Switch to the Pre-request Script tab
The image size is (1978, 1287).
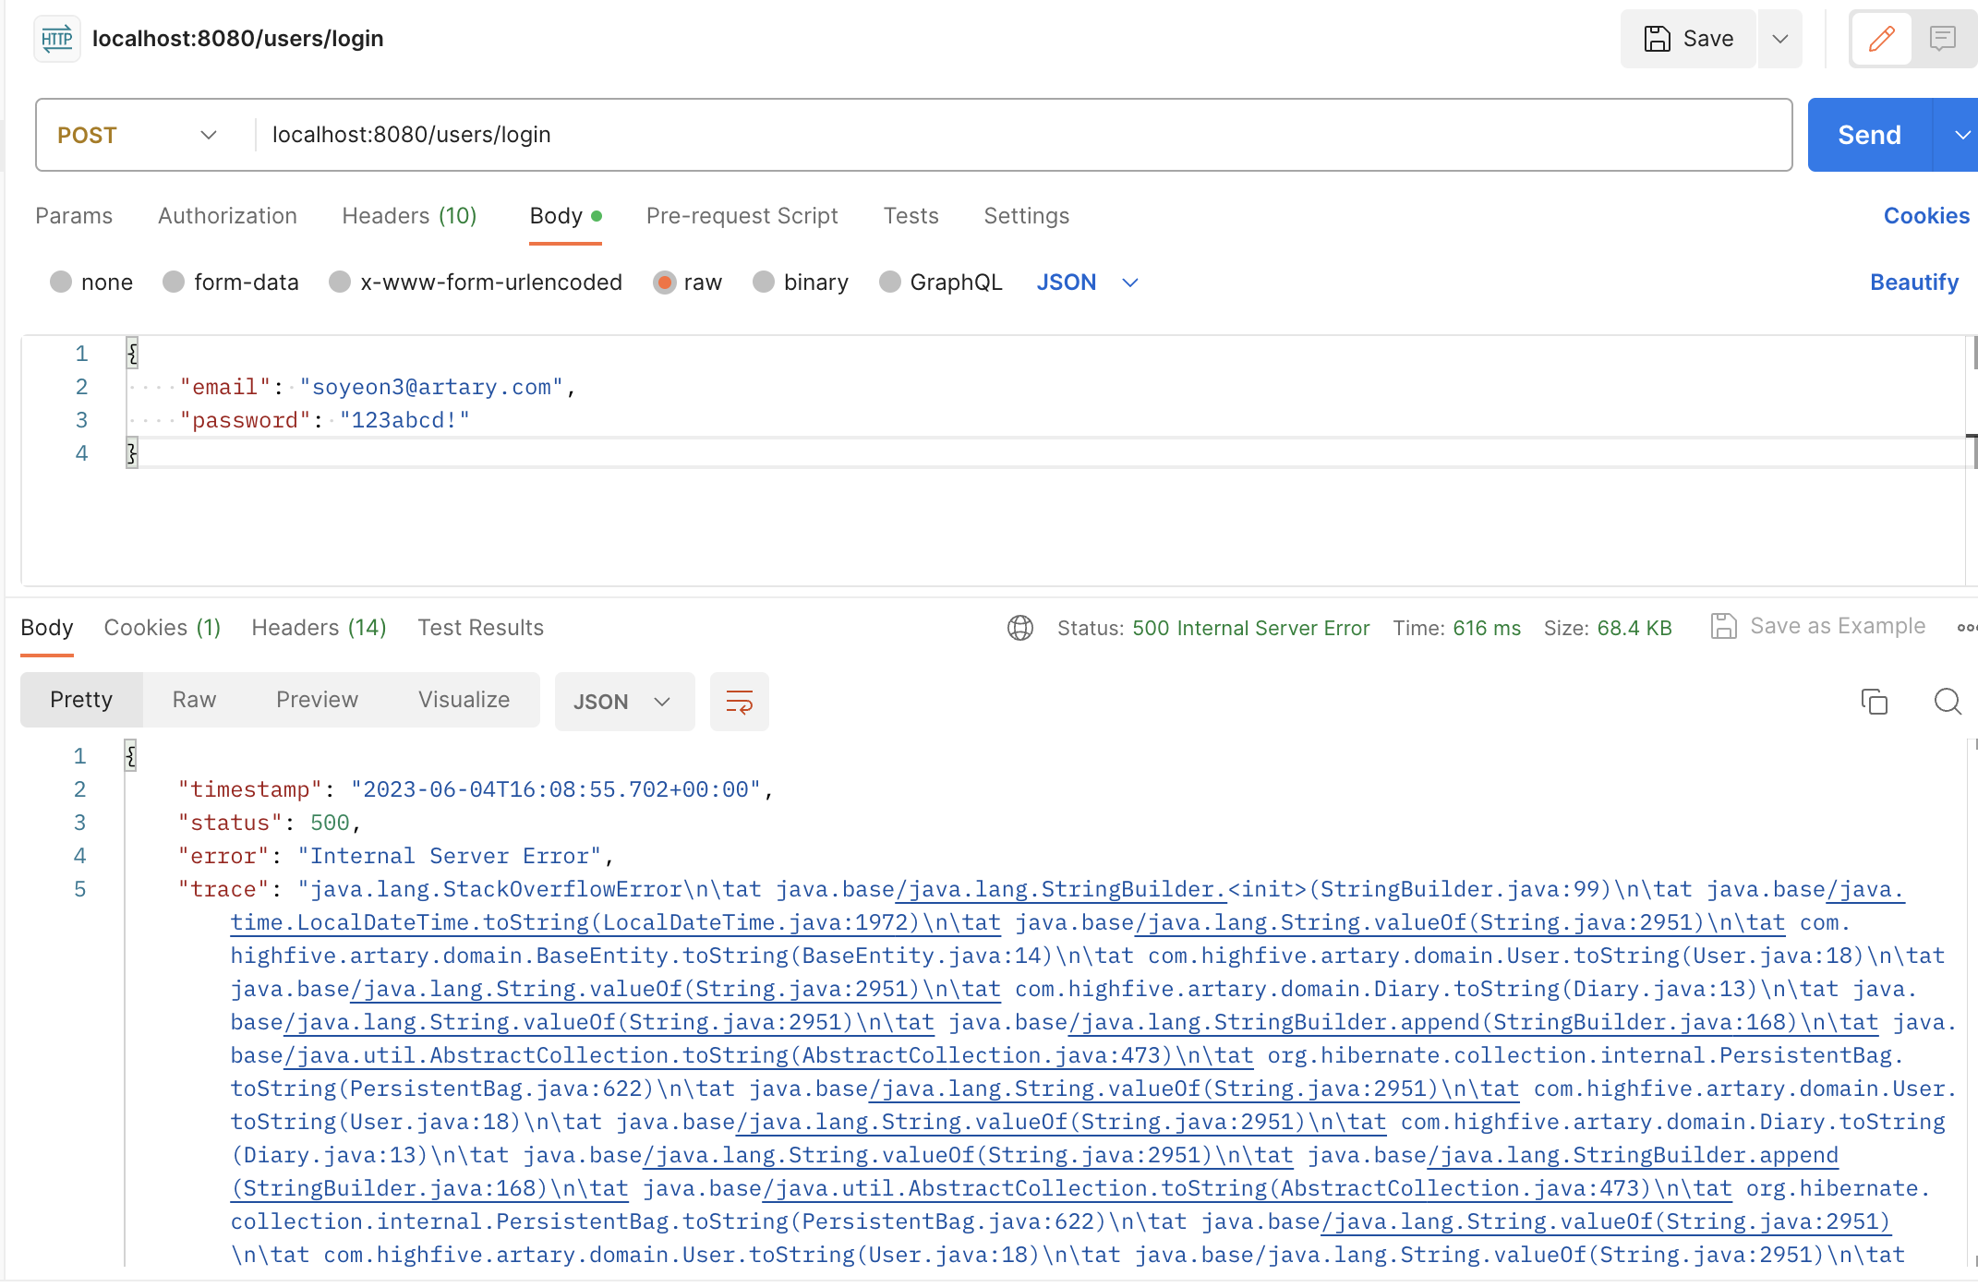[x=742, y=216]
